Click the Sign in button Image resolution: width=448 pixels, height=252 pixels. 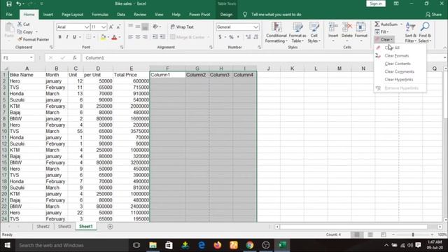(x=376, y=3)
